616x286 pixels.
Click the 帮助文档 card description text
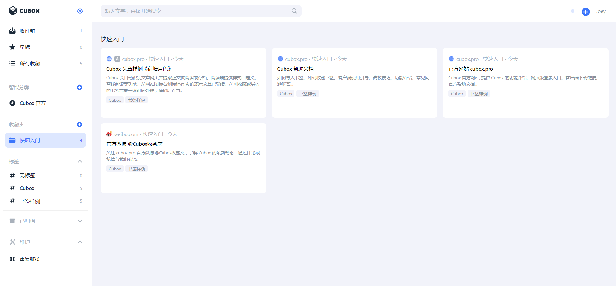pos(353,81)
